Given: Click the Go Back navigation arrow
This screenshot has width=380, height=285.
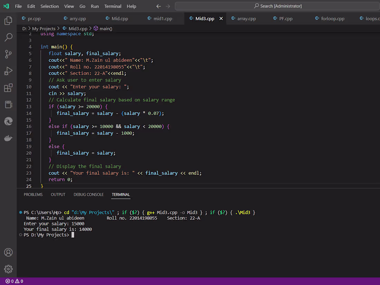Looking at the screenshot, I should coord(159,6).
